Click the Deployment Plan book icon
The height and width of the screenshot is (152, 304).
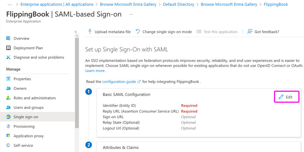coord(8,48)
